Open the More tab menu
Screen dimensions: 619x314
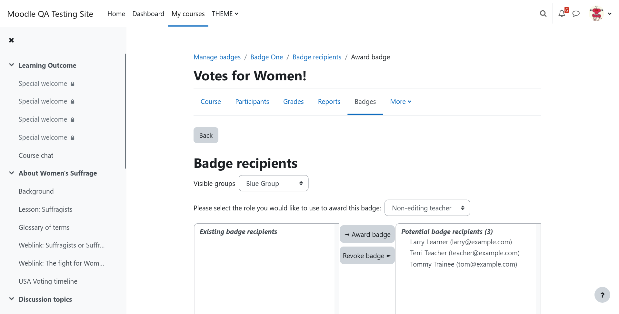[x=401, y=102]
